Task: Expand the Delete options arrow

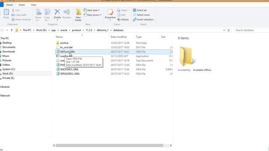Action: click(57, 20)
